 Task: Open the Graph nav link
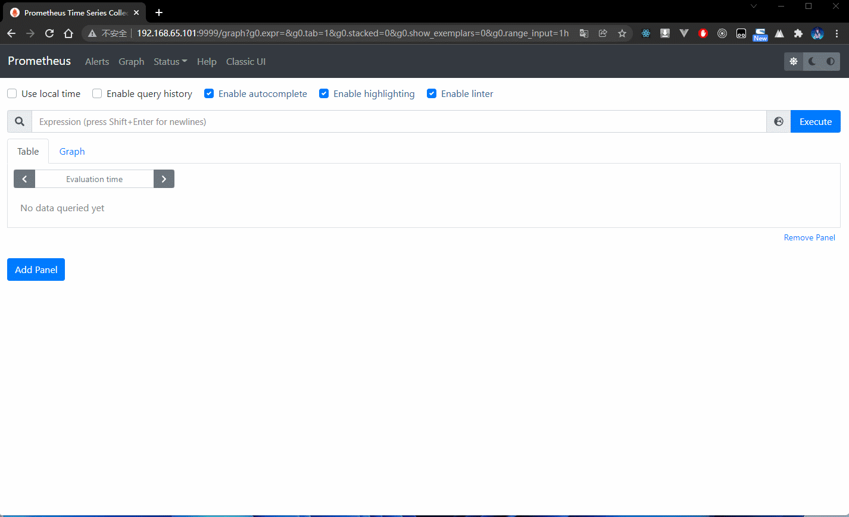(x=132, y=61)
